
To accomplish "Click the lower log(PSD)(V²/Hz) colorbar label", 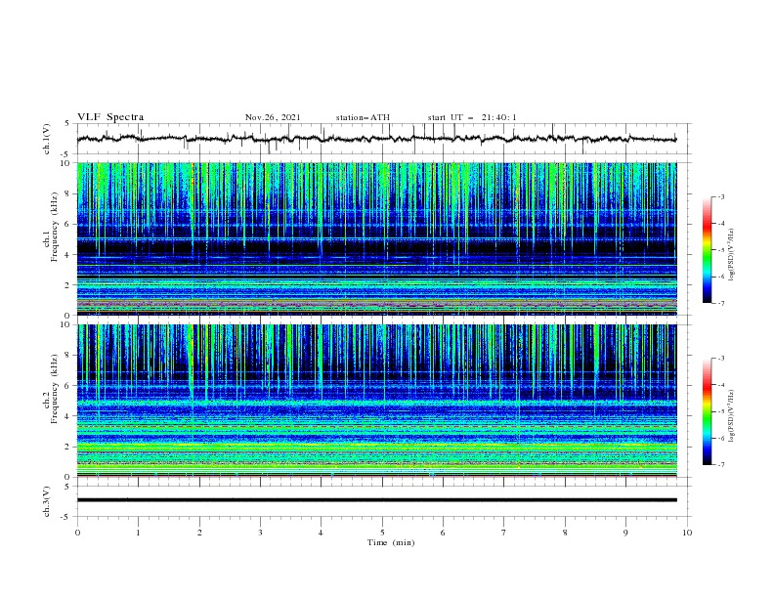I will pos(731,416).
